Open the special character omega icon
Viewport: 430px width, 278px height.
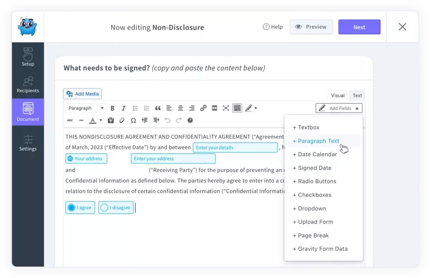tap(133, 120)
